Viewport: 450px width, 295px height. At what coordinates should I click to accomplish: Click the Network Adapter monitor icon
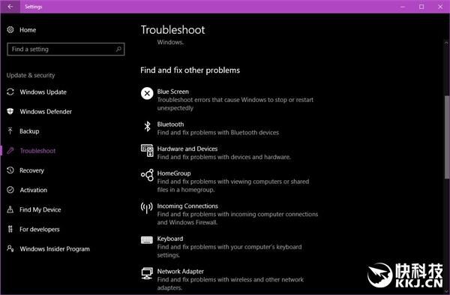pyautogui.click(x=147, y=273)
